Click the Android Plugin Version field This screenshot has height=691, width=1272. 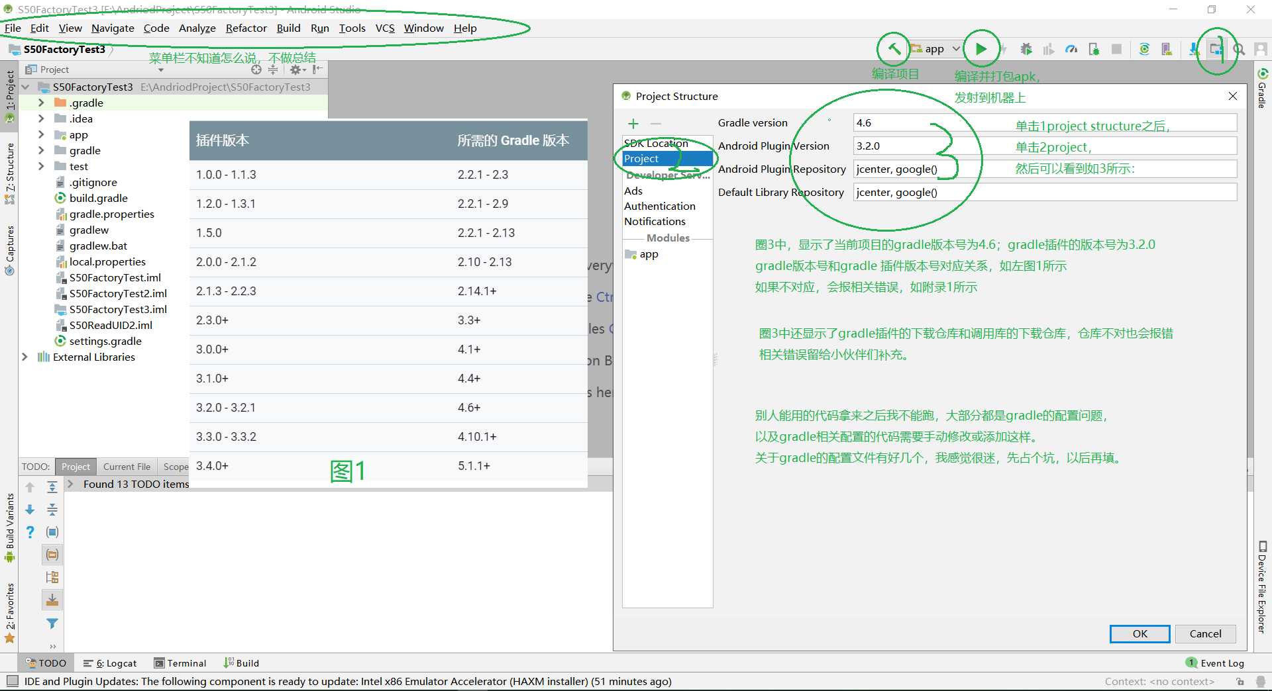(1045, 146)
